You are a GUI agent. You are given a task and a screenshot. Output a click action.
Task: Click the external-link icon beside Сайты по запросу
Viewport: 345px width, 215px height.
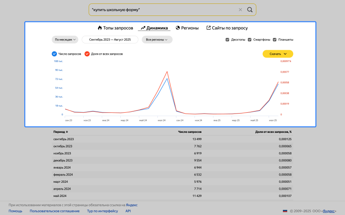[x=208, y=28]
